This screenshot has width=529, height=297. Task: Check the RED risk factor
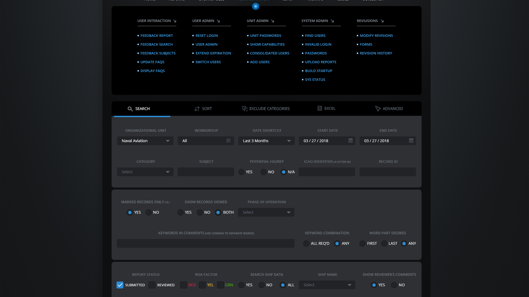[183, 285]
